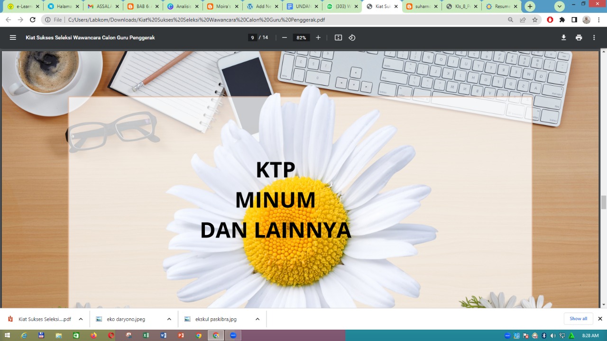607x341 pixels.
Task: Rotate the PDF counterclockwise
Action: [x=352, y=37]
